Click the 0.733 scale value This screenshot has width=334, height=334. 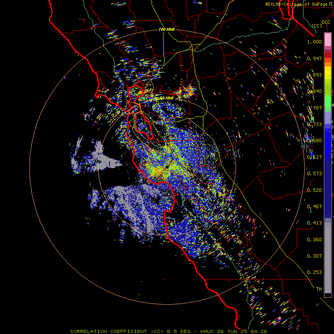[314, 124]
